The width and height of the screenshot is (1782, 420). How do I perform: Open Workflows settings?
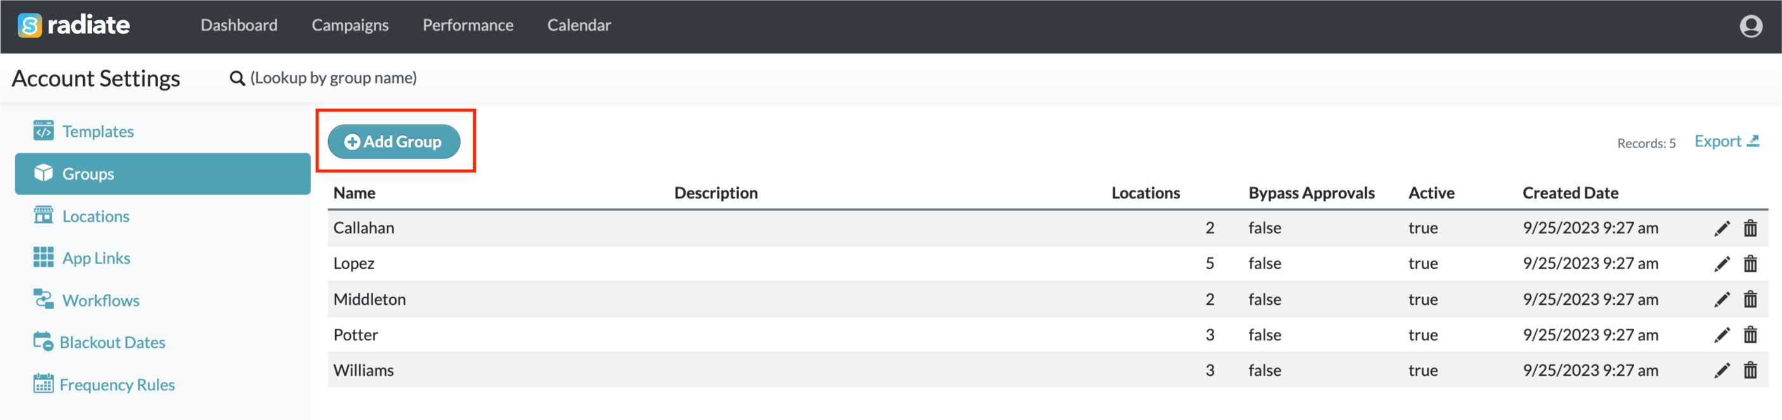click(x=101, y=300)
